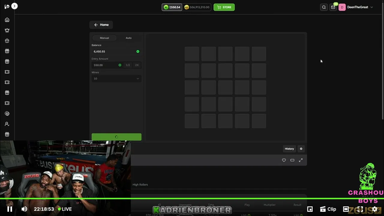Toggle the stream player's theater mode
Screen dimensions: 384x216
pyautogui.click(x=346, y=209)
